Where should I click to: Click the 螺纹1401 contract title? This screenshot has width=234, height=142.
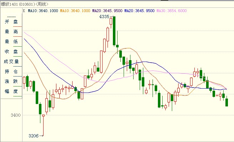[x=9, y=4]
